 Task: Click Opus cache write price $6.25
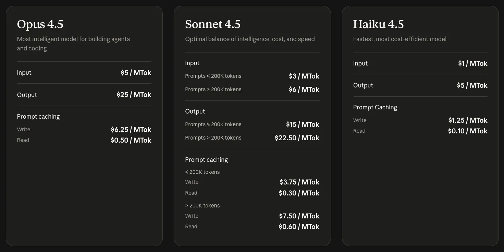131,130
